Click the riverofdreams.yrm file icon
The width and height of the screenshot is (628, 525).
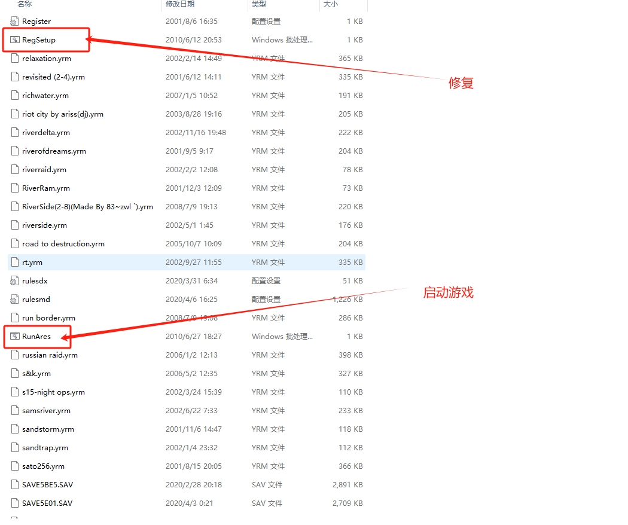point(15,151)
